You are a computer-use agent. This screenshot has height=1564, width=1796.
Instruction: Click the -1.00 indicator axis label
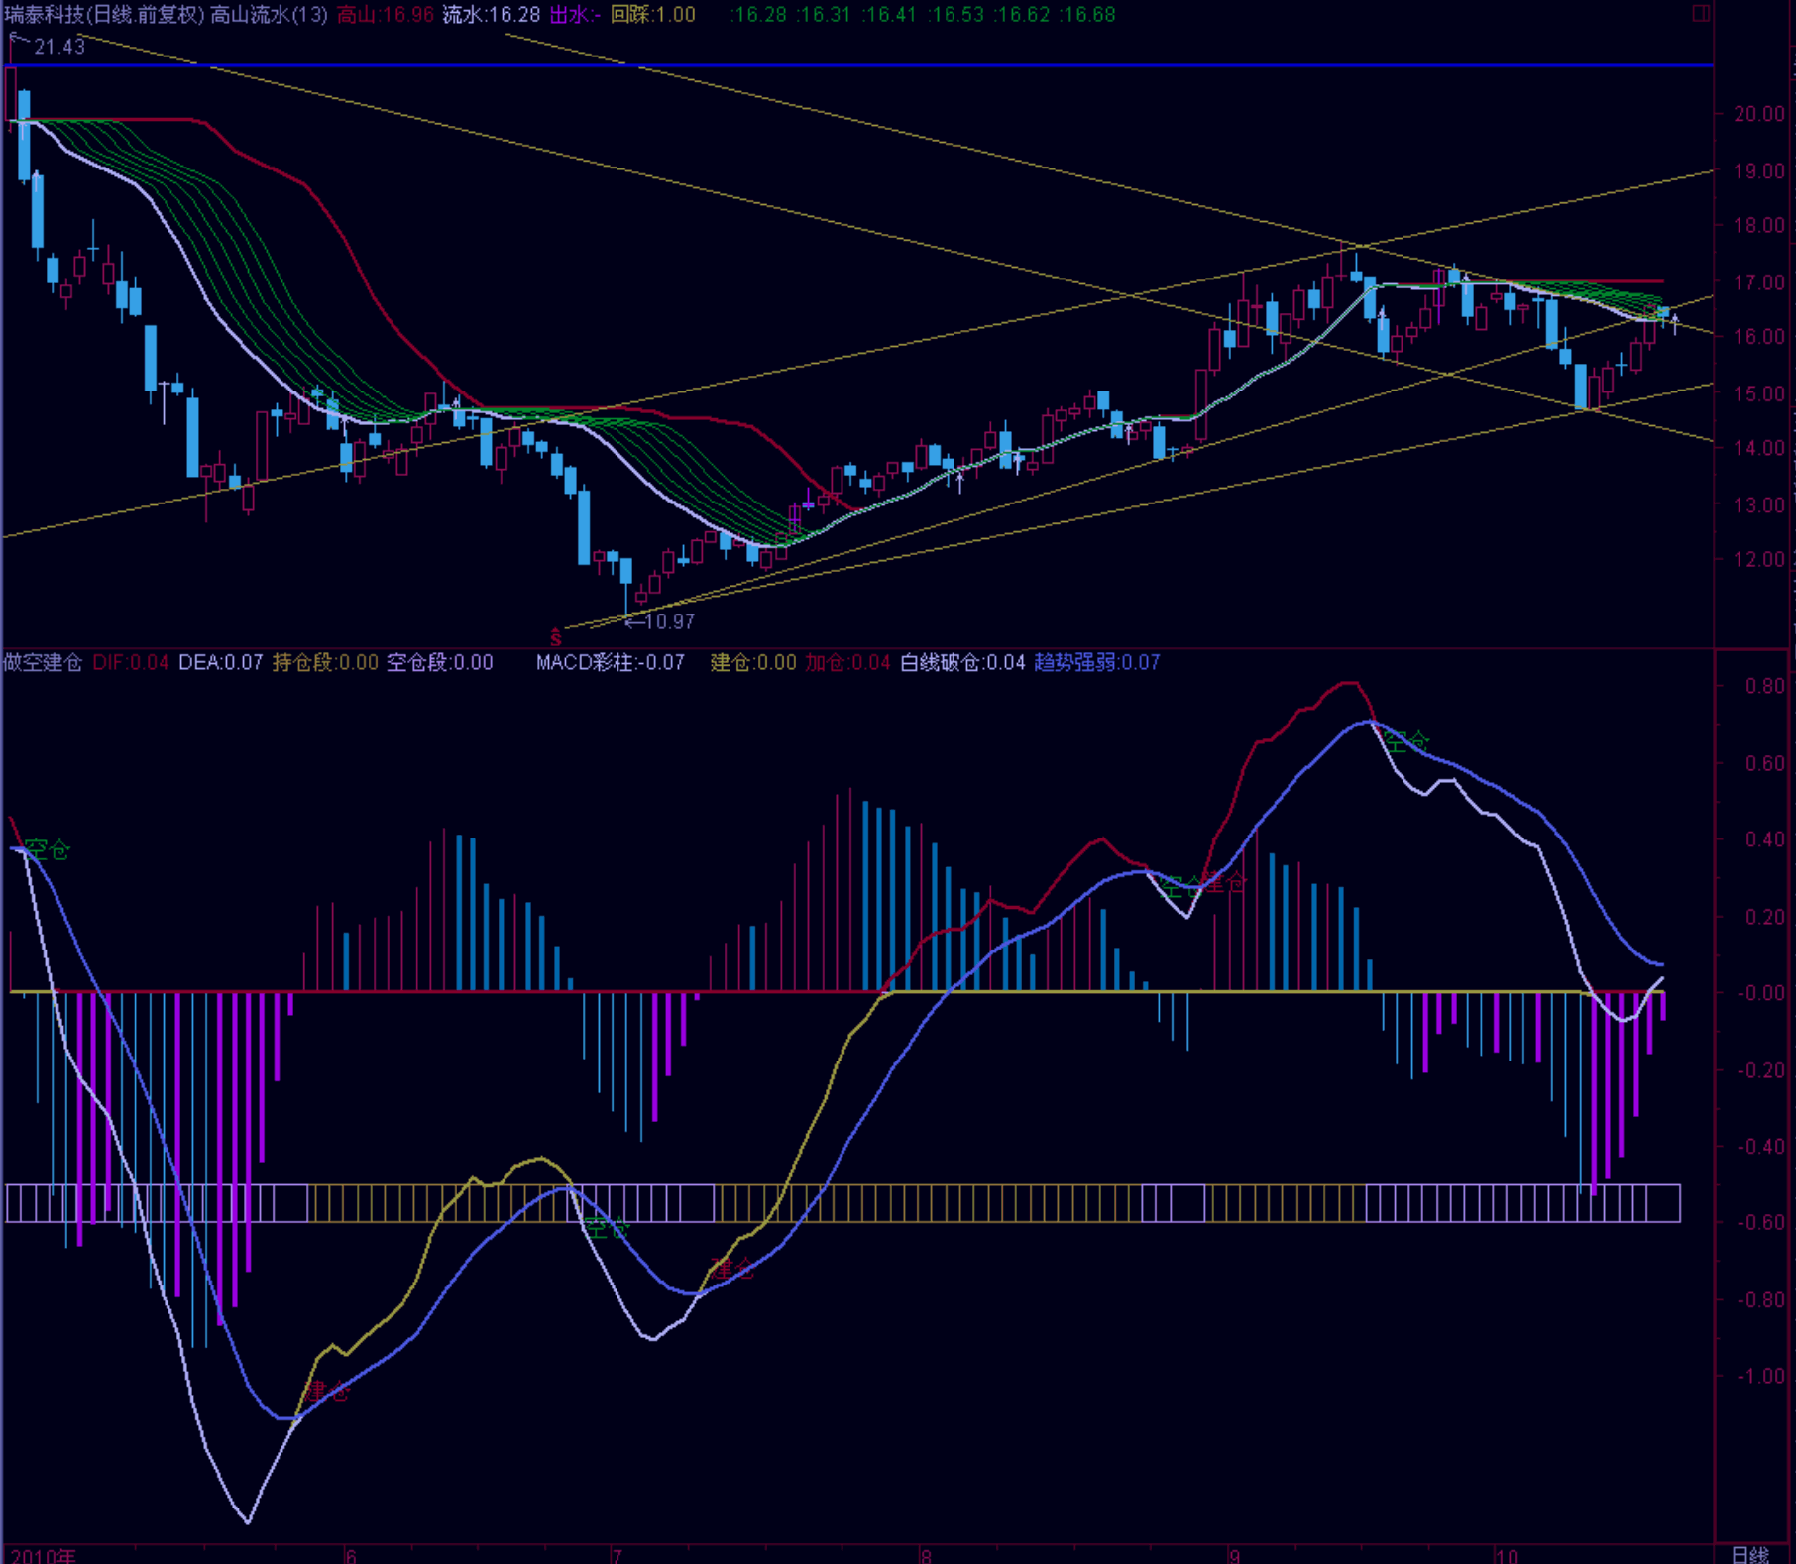[1760, 1376]
